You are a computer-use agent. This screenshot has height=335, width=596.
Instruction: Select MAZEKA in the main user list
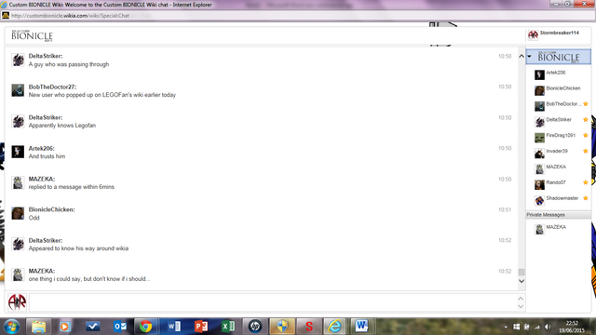[x=559, y=168]
